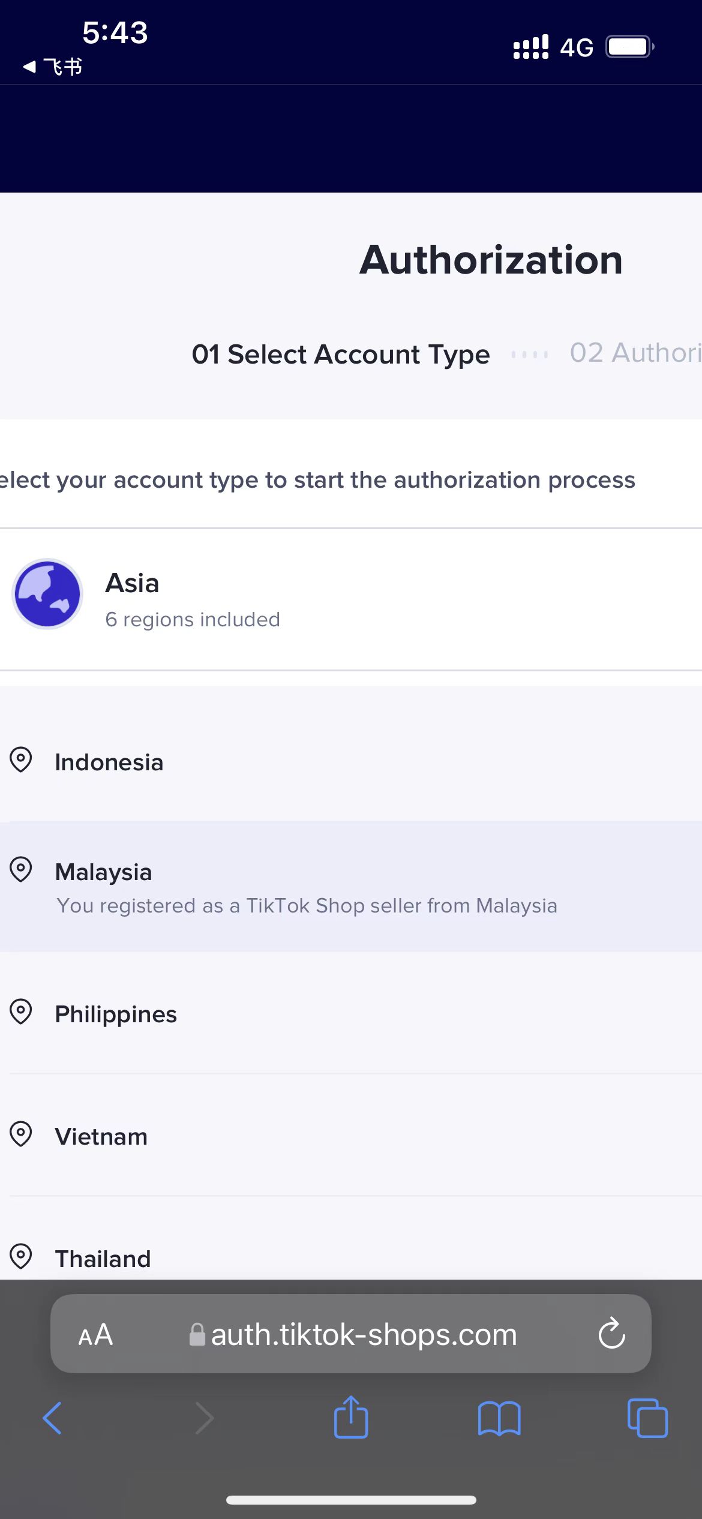Open the AA text size menu

pyautogui.click(x=95, y=1335)
